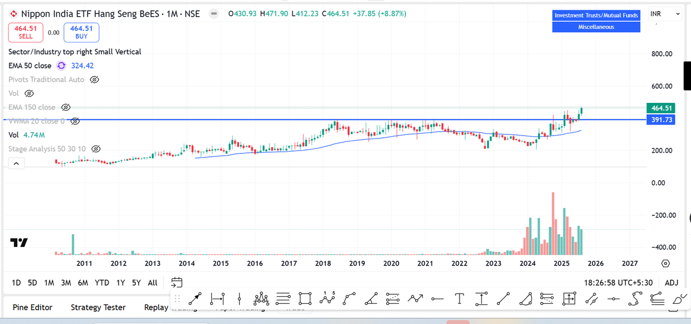691x324 pixels.
Task: Switch to 5D time range
Action: pyautogui.click(x=33, y=283)
